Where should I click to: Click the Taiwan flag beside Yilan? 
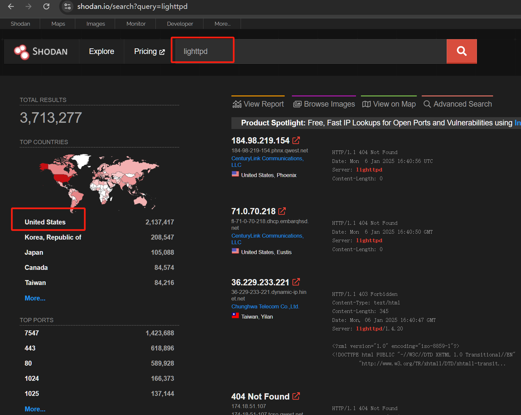pos(235,316)
